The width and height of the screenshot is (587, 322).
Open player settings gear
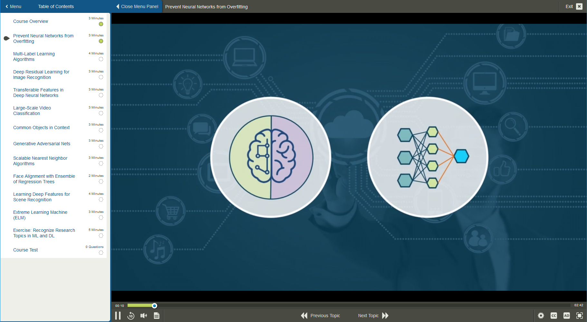pos(541,316)
